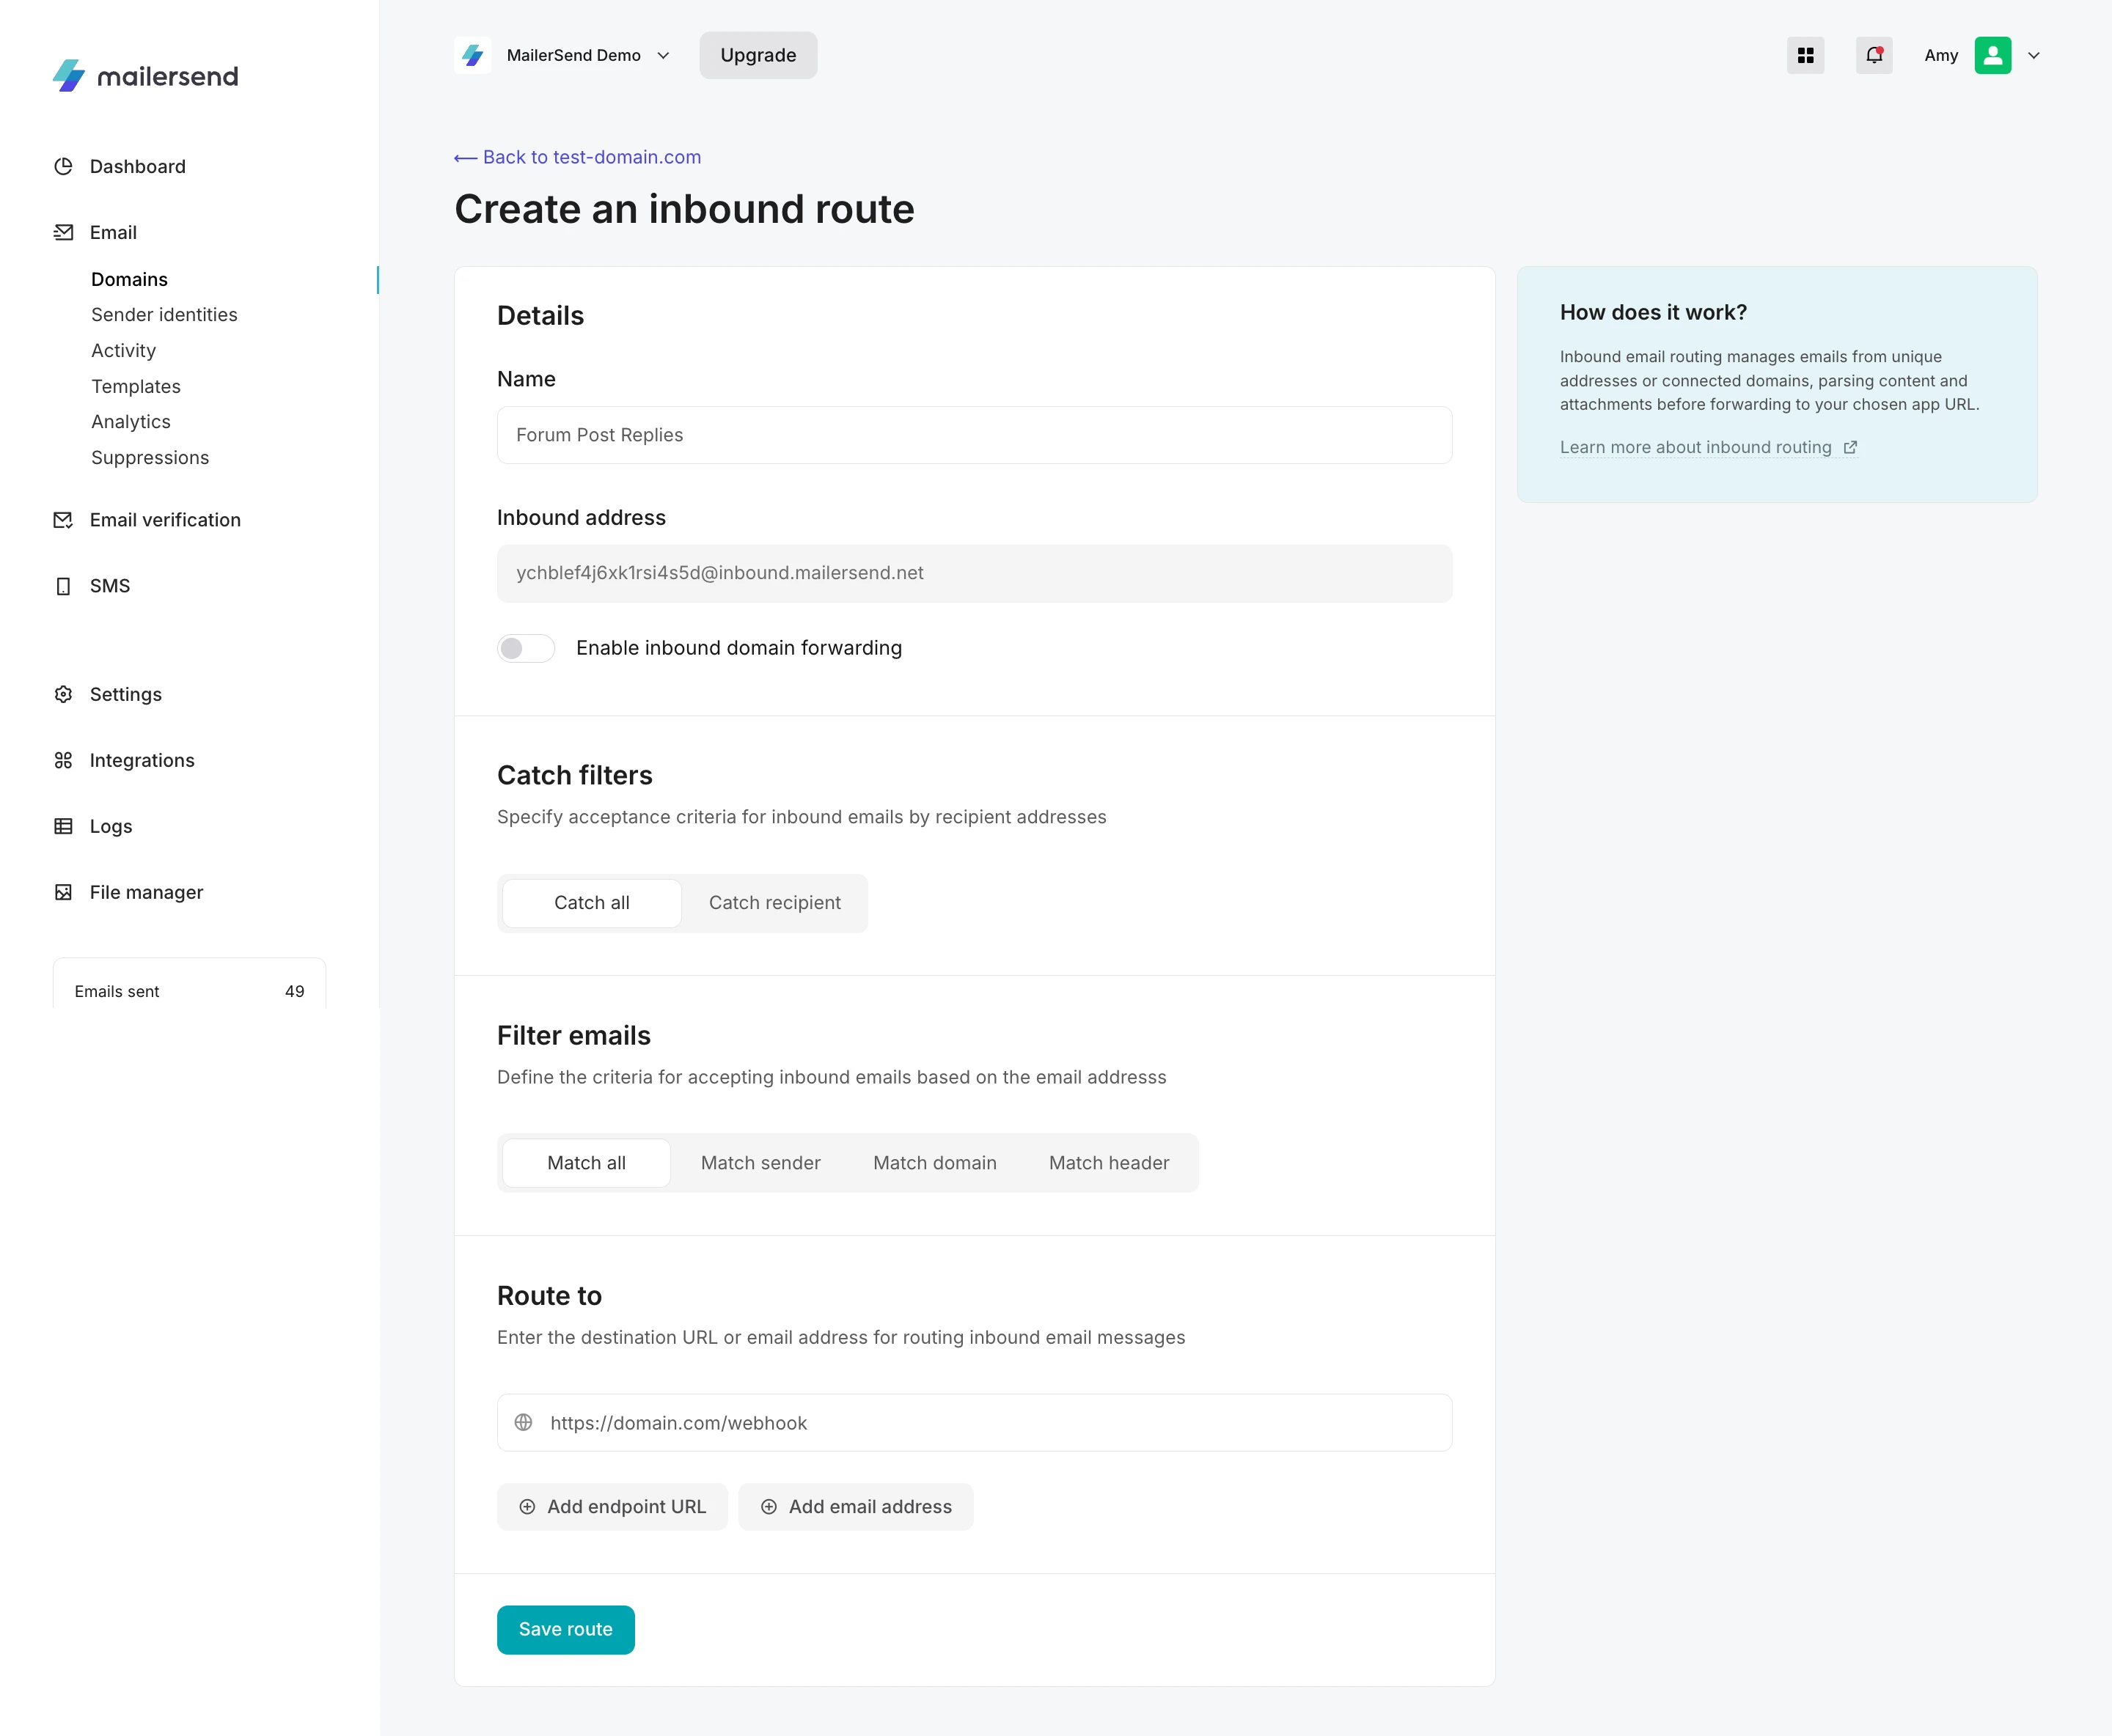
Task: Enable inbound domain forwarding toggle
Action: [x=527, y=649]
